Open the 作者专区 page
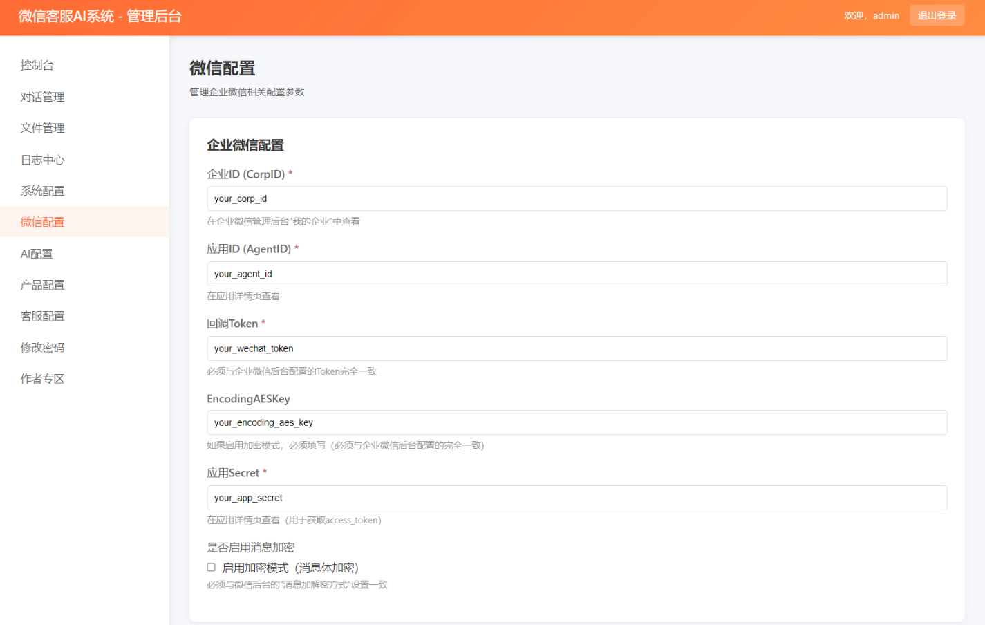This screenshot has height=625, width=985. click(42, 379)
